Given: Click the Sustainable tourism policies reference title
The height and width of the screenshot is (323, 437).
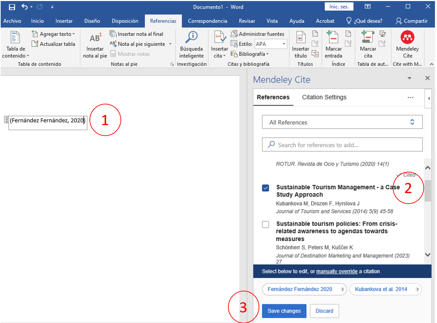Looking at the screenshot, I should (x=337, y=231).
